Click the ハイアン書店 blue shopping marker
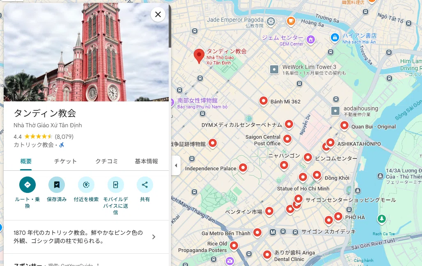 [335, 37]
